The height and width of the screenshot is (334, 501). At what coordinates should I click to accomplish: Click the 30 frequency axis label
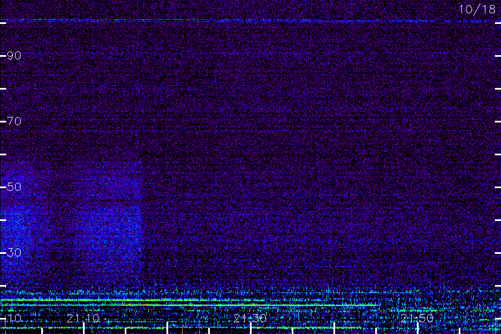(14, 253)
